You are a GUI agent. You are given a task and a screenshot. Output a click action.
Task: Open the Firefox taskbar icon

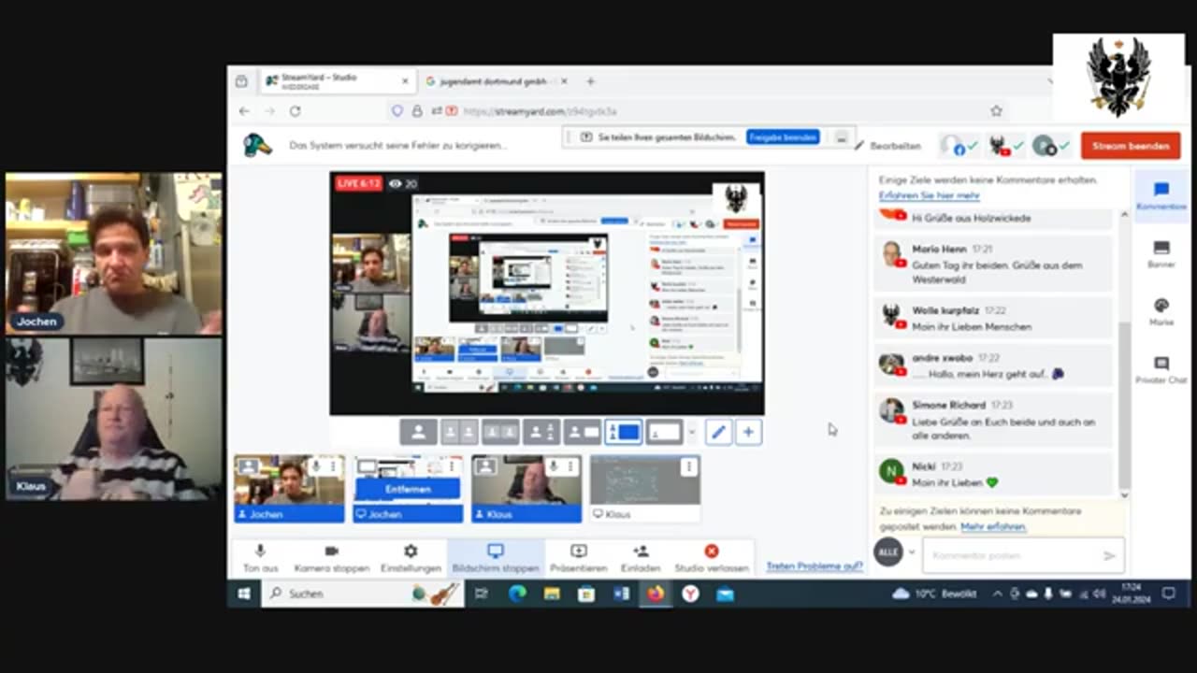tap(656, 594)
